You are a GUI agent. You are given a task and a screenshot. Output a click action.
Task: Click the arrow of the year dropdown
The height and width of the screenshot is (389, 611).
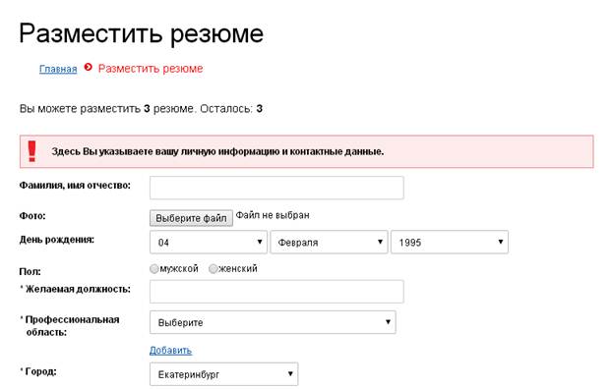pyautogui.click(x=501, y=242)
